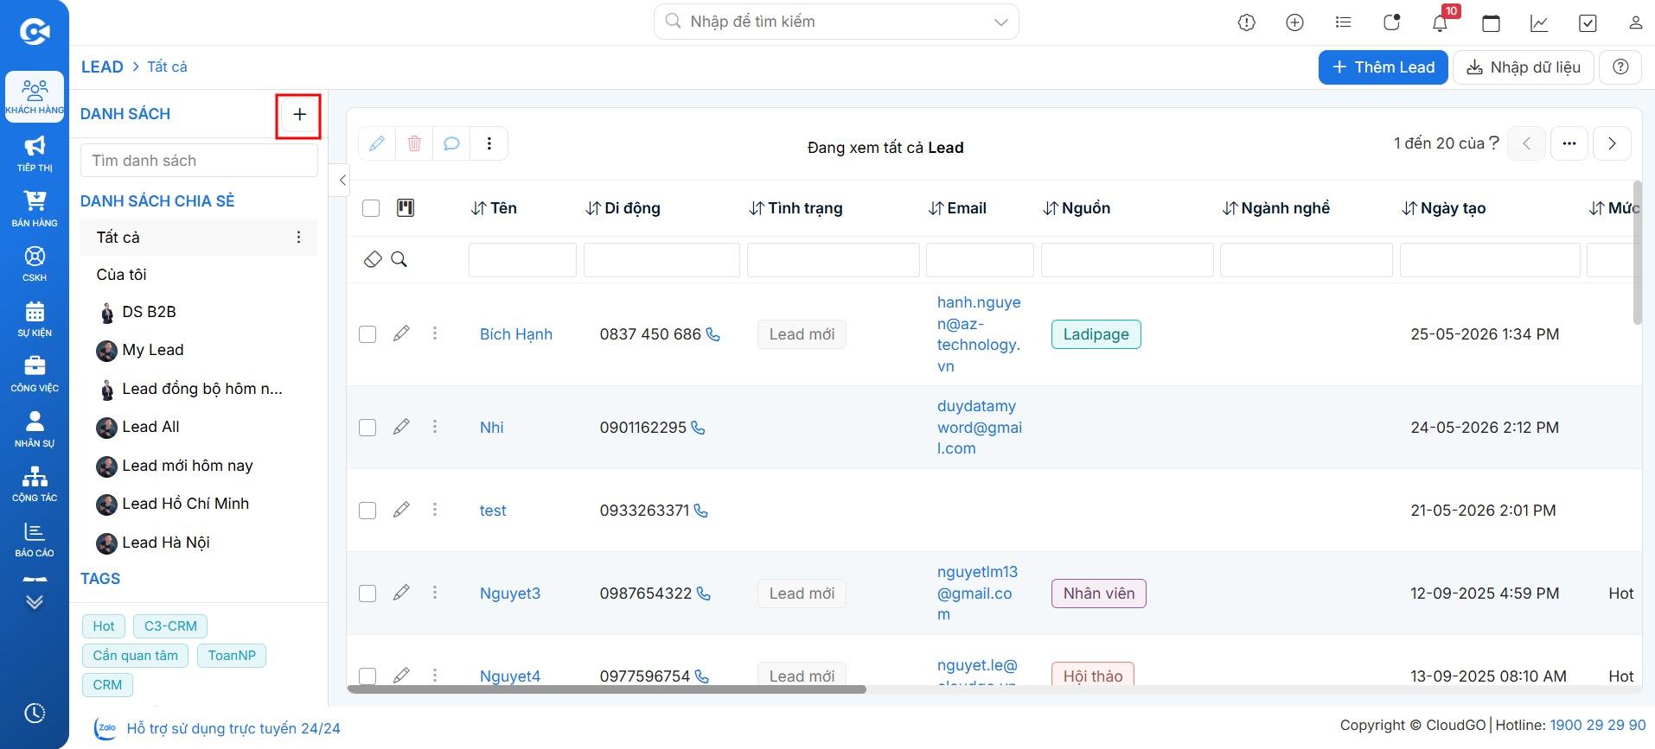The height and width of the screenshot is (749, 1655).
Task: Open the list view icon in top bar
Action: [1343, 23]
